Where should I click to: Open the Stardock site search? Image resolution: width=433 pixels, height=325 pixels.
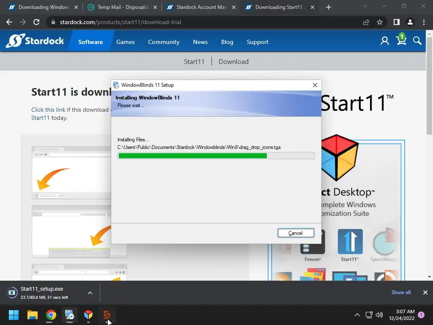coord(417,41)
